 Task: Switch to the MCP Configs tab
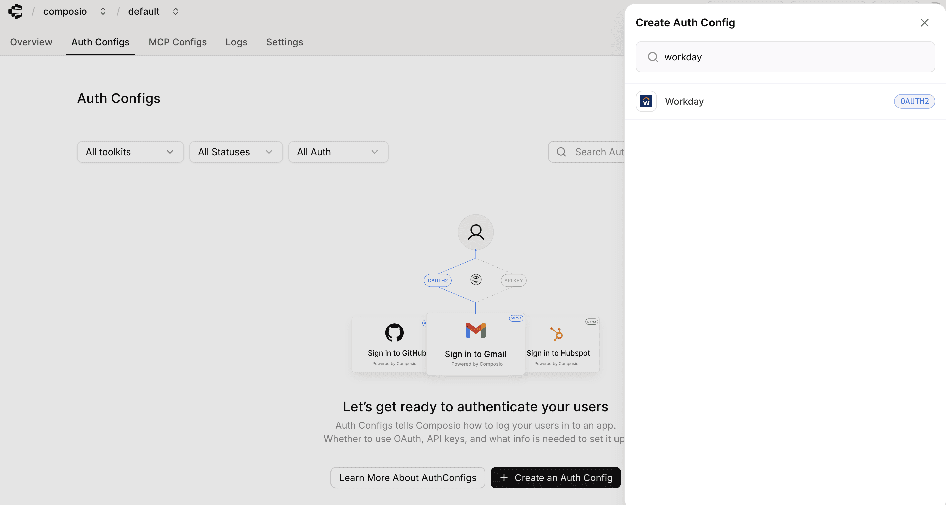tap(177, 42)
